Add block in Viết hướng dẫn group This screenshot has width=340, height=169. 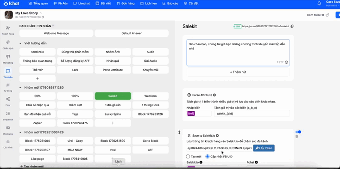tap(38, 78)
